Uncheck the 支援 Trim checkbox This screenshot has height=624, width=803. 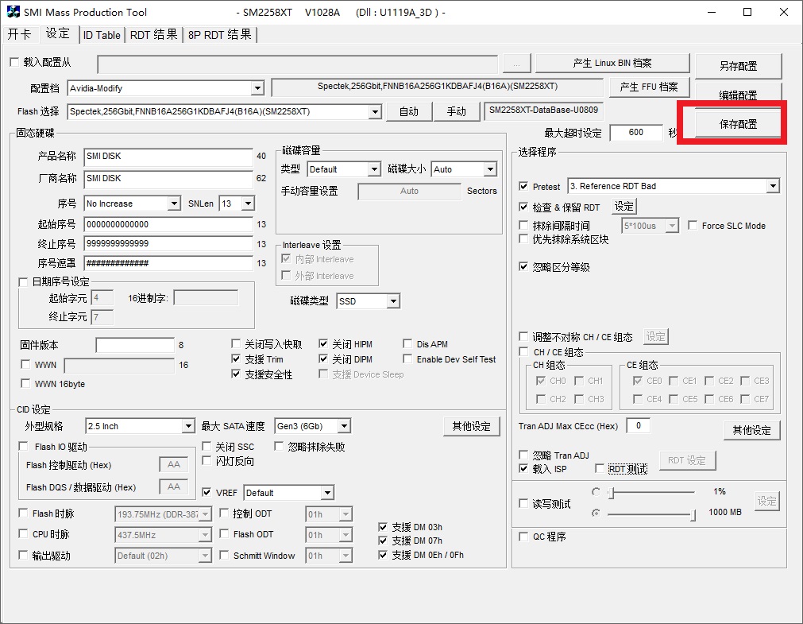point(236,359)
